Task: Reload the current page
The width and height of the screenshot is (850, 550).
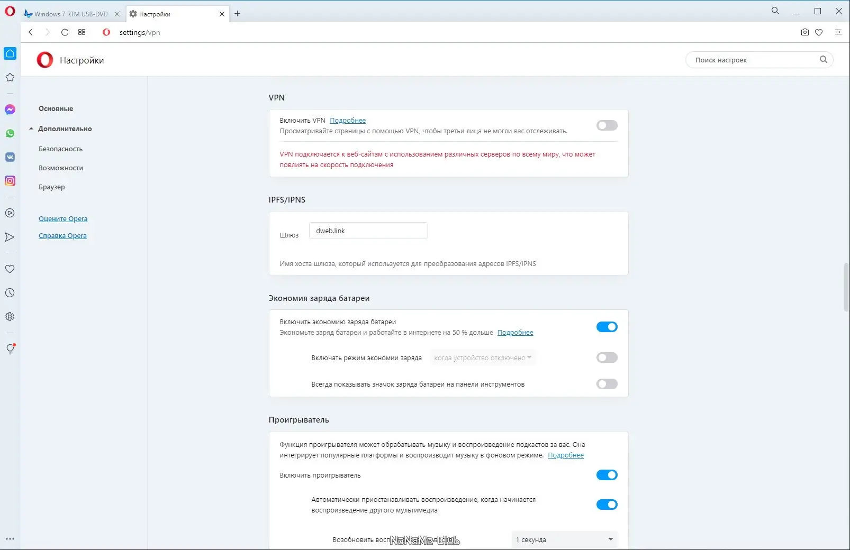Action: (x=65, y=32)
